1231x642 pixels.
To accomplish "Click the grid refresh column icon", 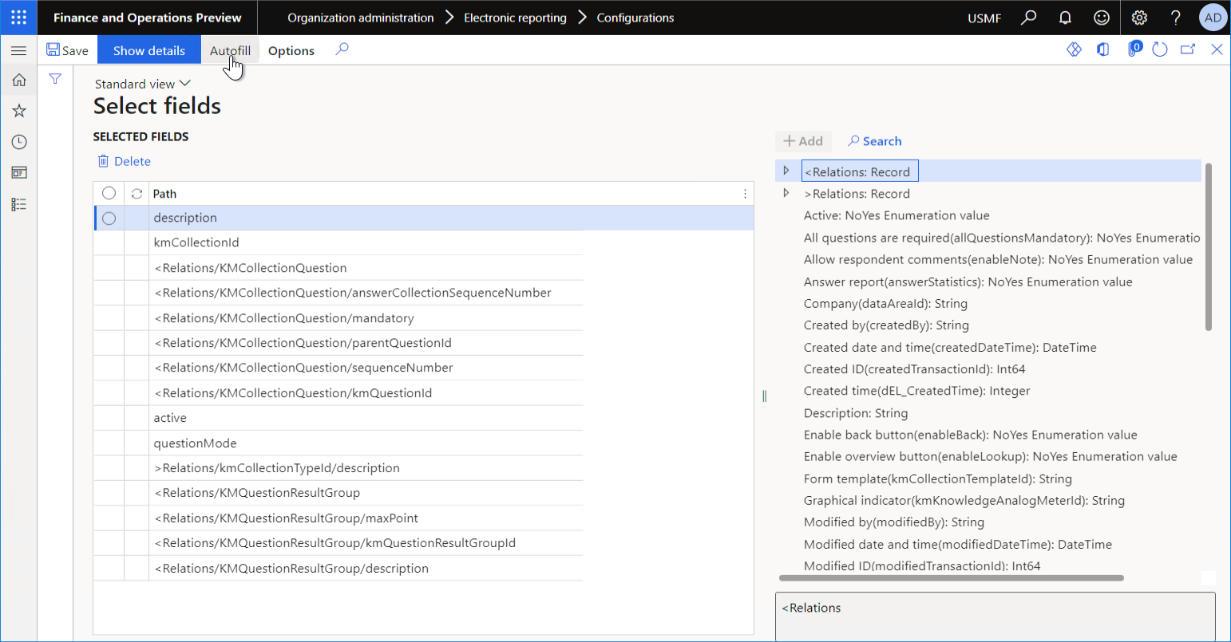I will 137,193.
